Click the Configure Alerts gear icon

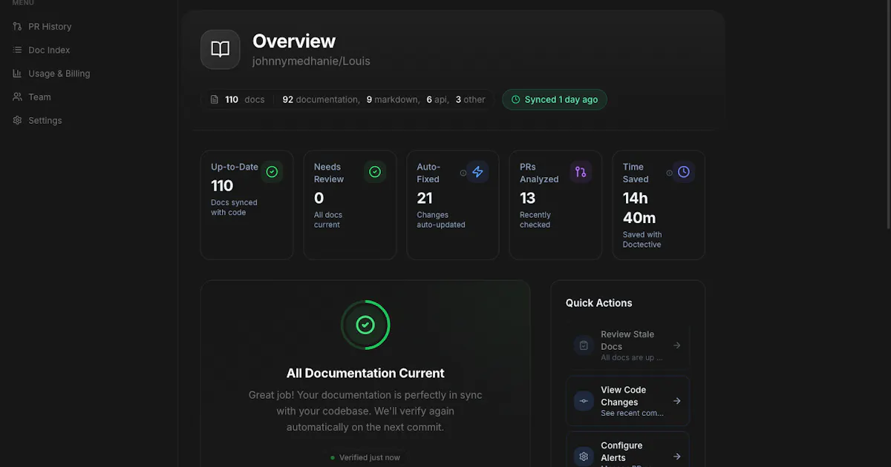click(584, 457)
